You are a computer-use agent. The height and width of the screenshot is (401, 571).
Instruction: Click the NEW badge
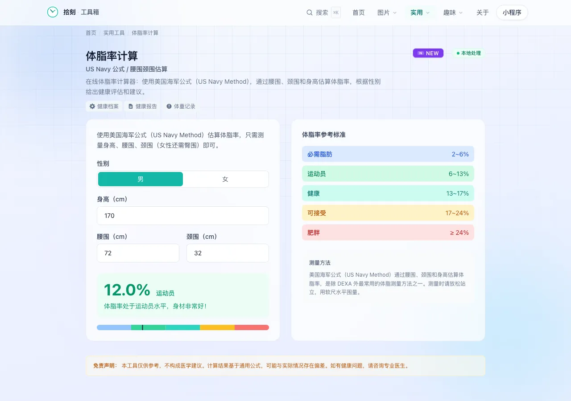point(428,53)
